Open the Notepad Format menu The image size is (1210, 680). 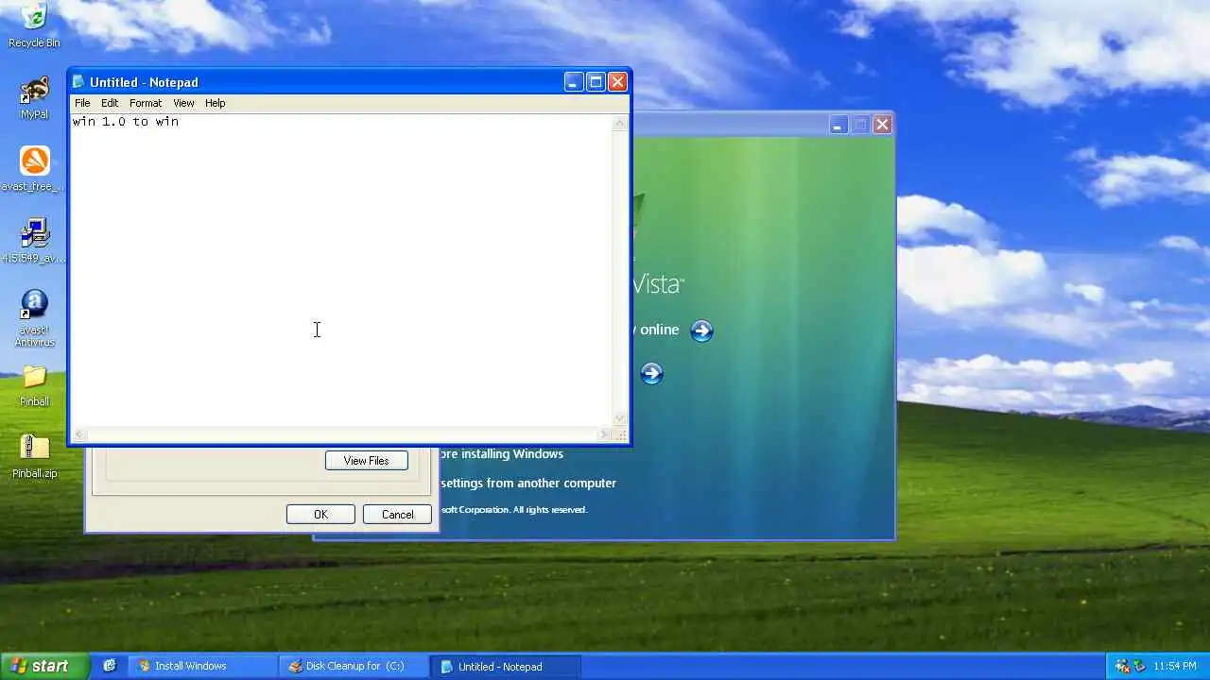(x=146, y=103)
